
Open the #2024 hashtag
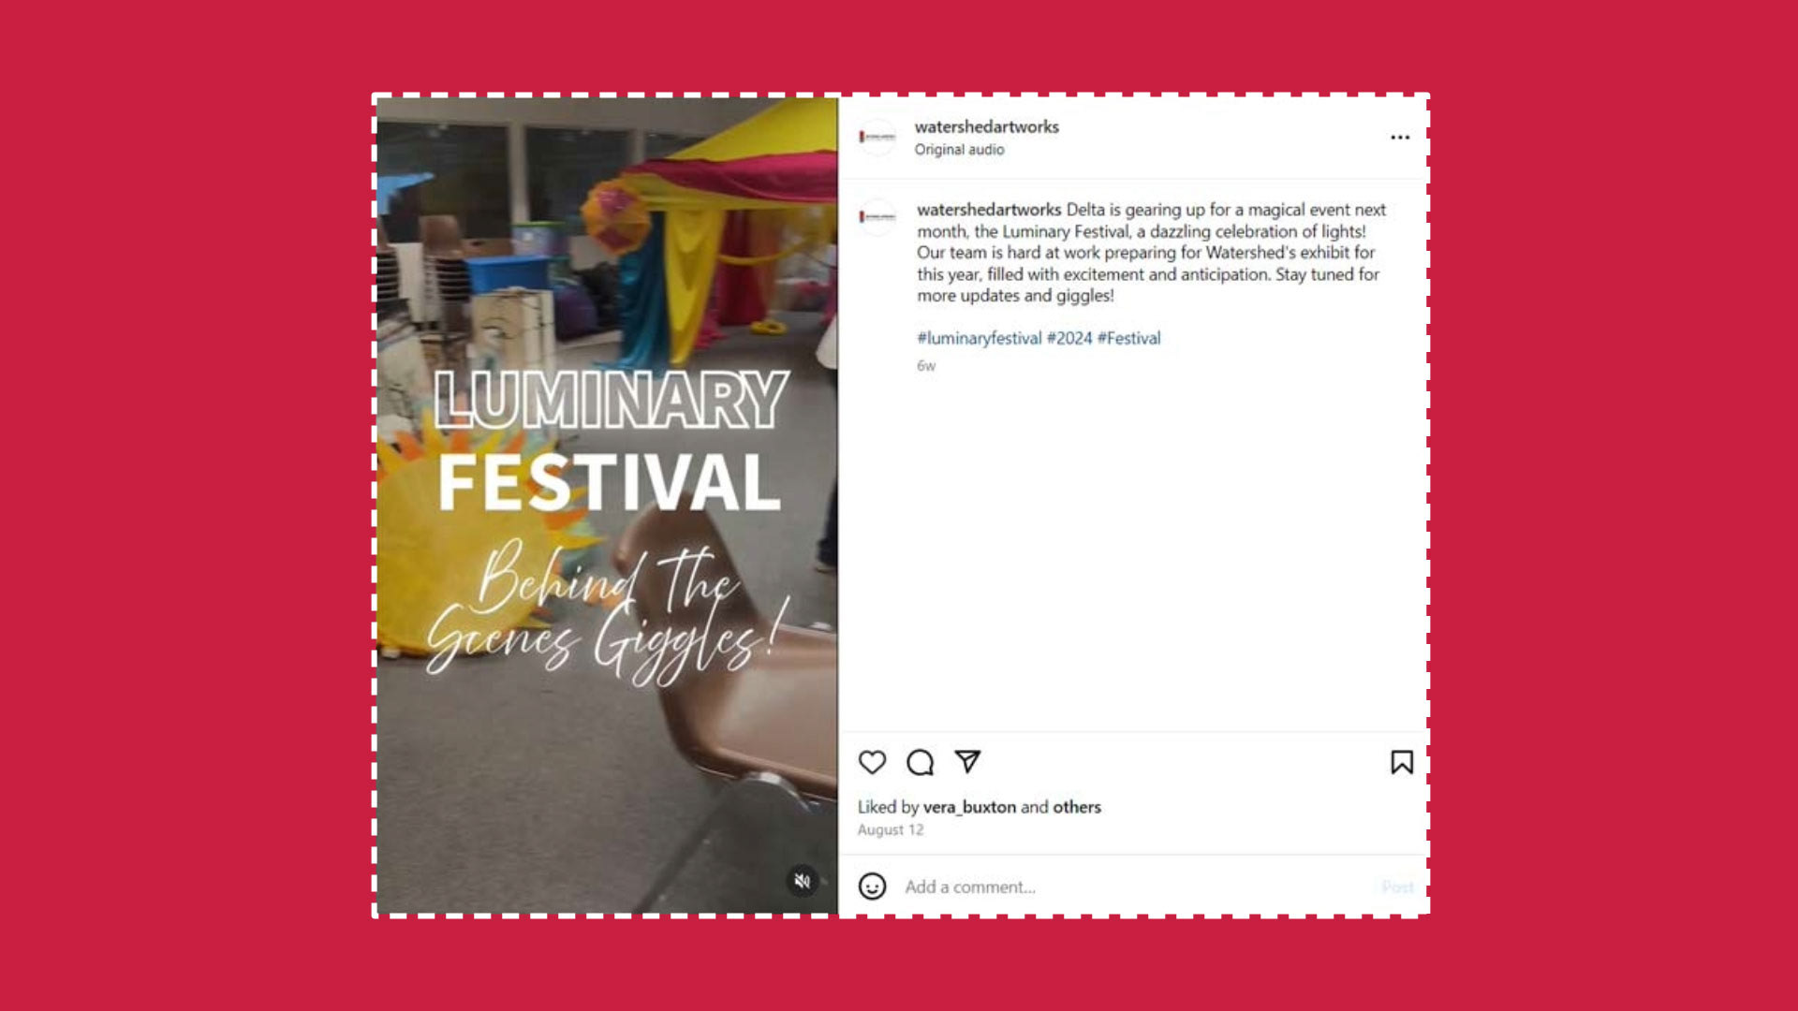(x=1069, y=338)
